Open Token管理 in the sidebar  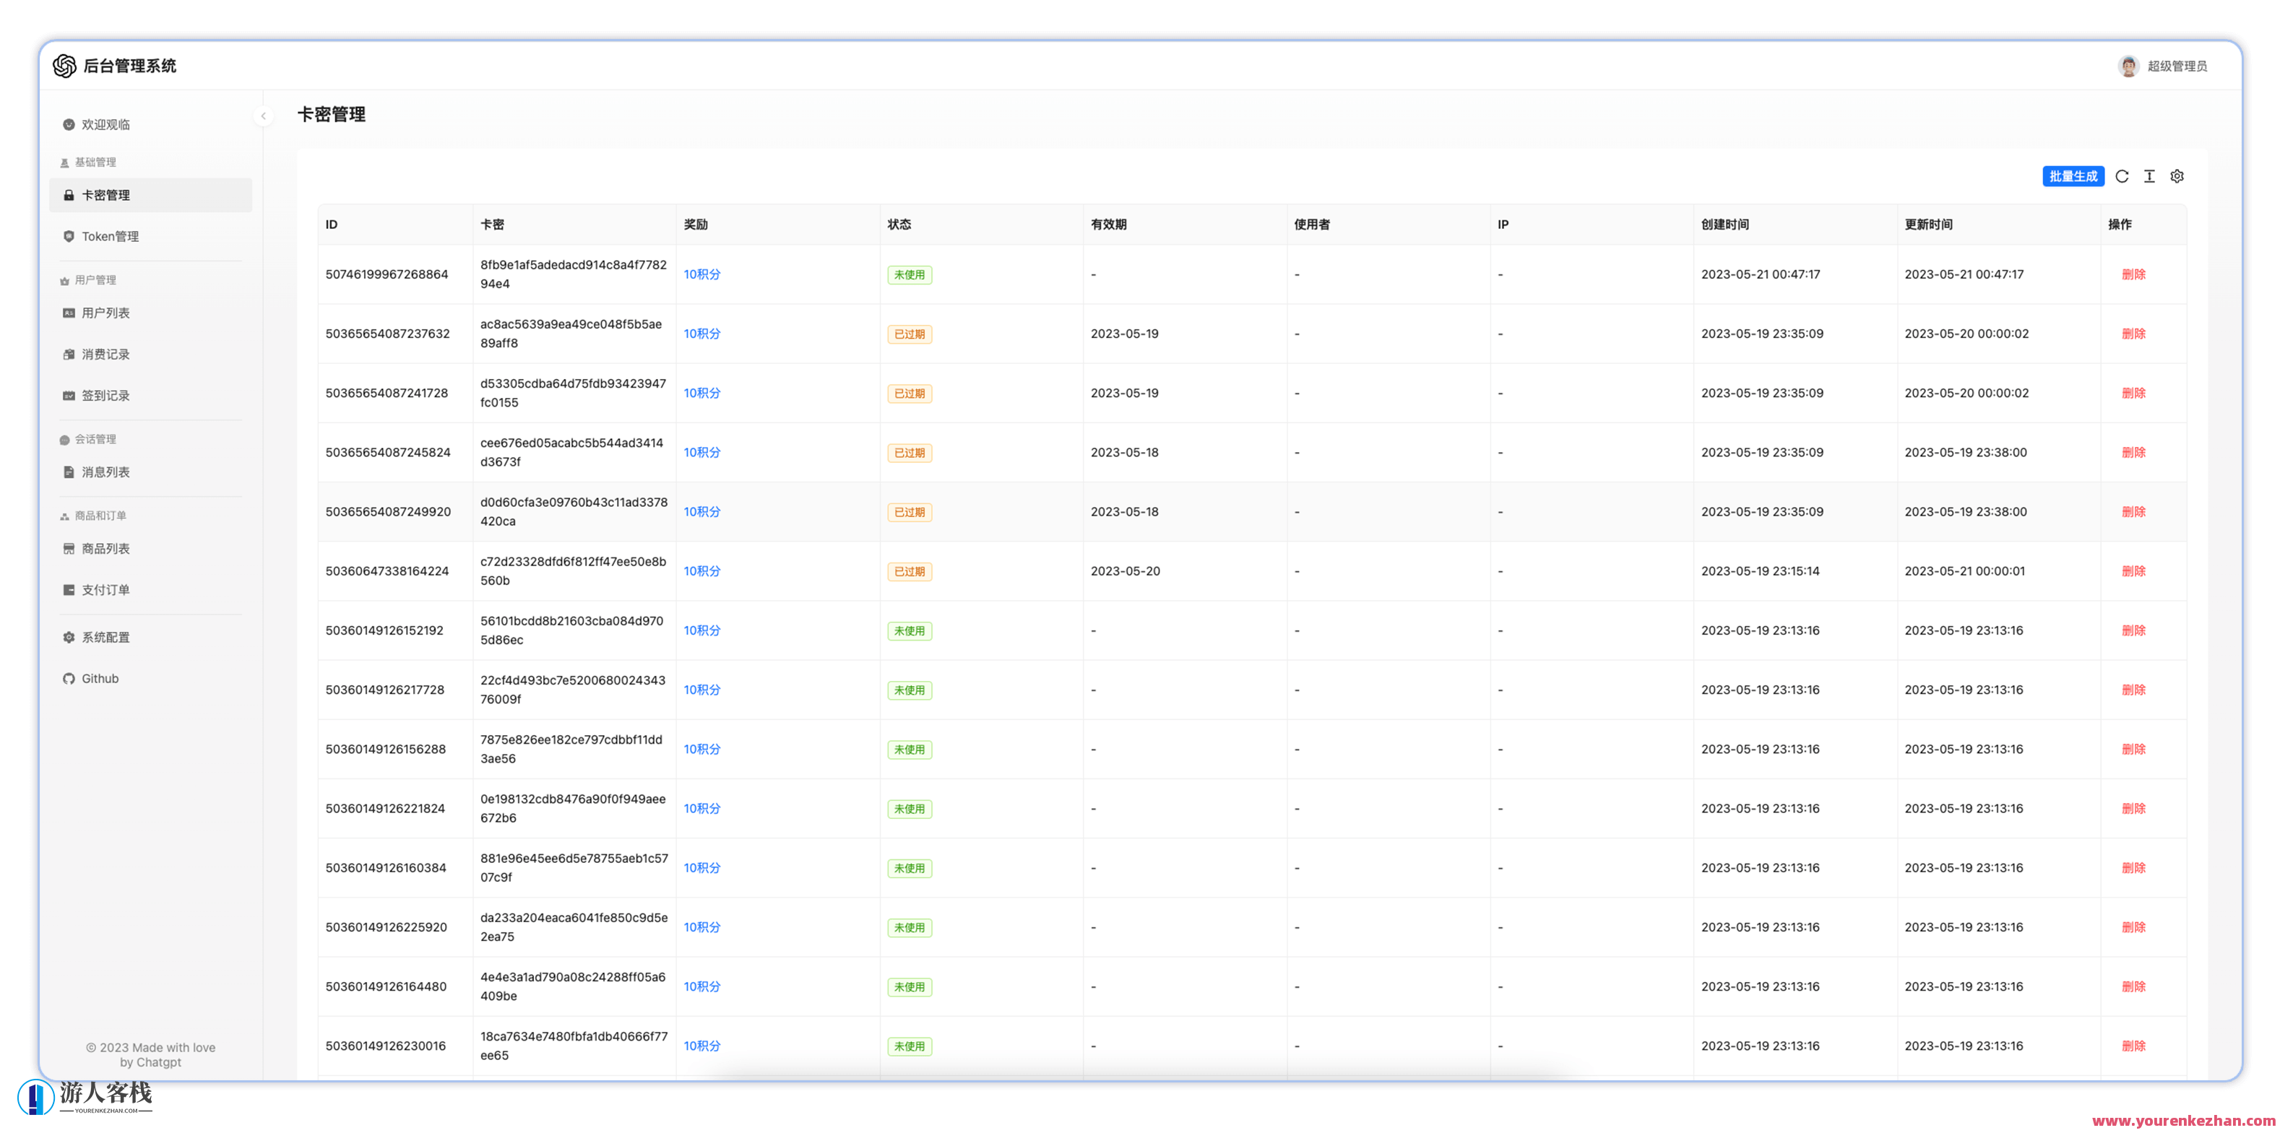(110, 236)
